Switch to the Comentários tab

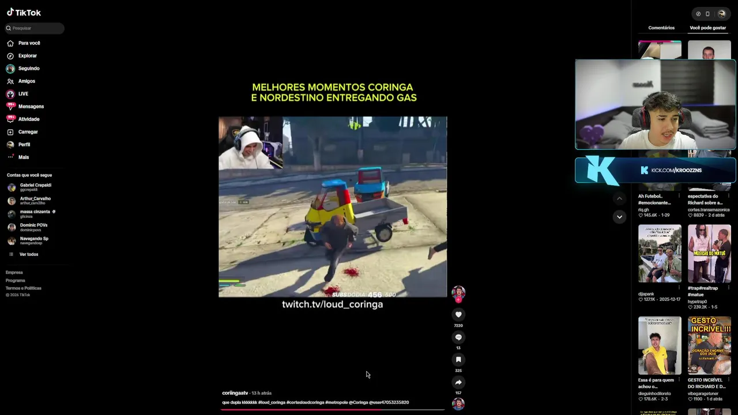(x=661, y=28)
